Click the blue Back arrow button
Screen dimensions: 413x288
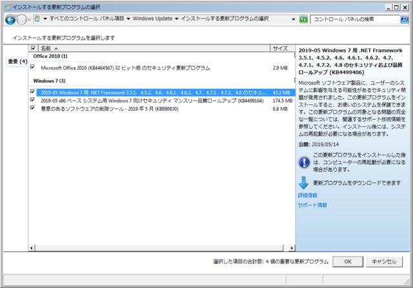(10, 20)
